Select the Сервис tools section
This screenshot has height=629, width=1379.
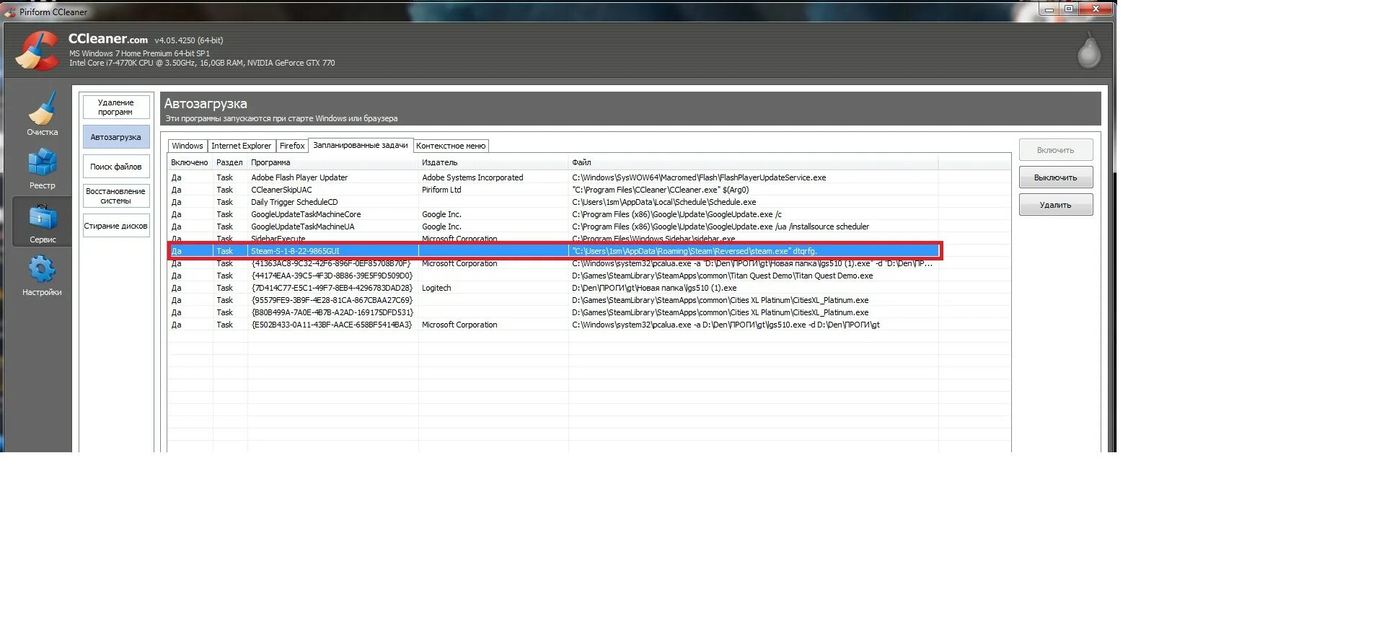click(x=42, y=222)
